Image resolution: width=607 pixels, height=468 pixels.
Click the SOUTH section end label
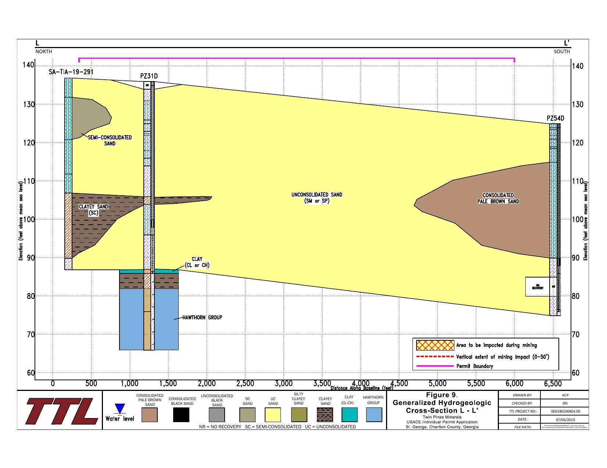pyautogui.click(x=562, y=52)
